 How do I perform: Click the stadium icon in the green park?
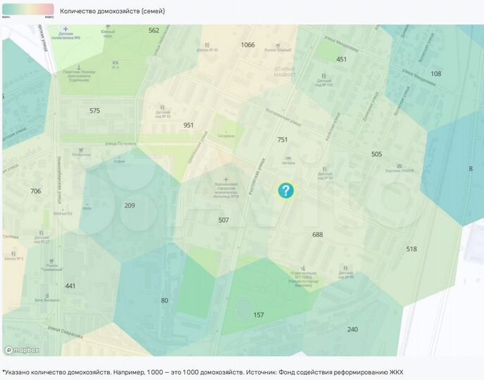tap(116, 63)
